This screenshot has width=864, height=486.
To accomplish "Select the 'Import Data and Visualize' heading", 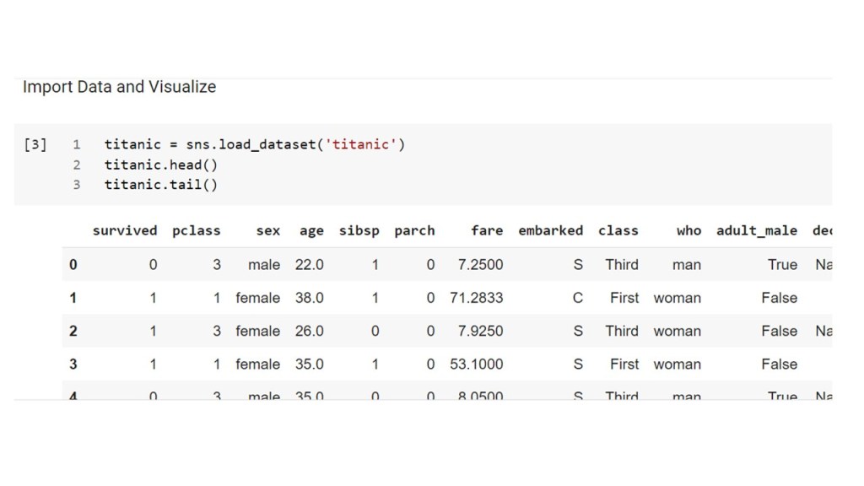I will tap(119, 87).
